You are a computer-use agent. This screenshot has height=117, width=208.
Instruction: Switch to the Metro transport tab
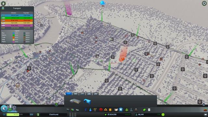coord(75,94)
